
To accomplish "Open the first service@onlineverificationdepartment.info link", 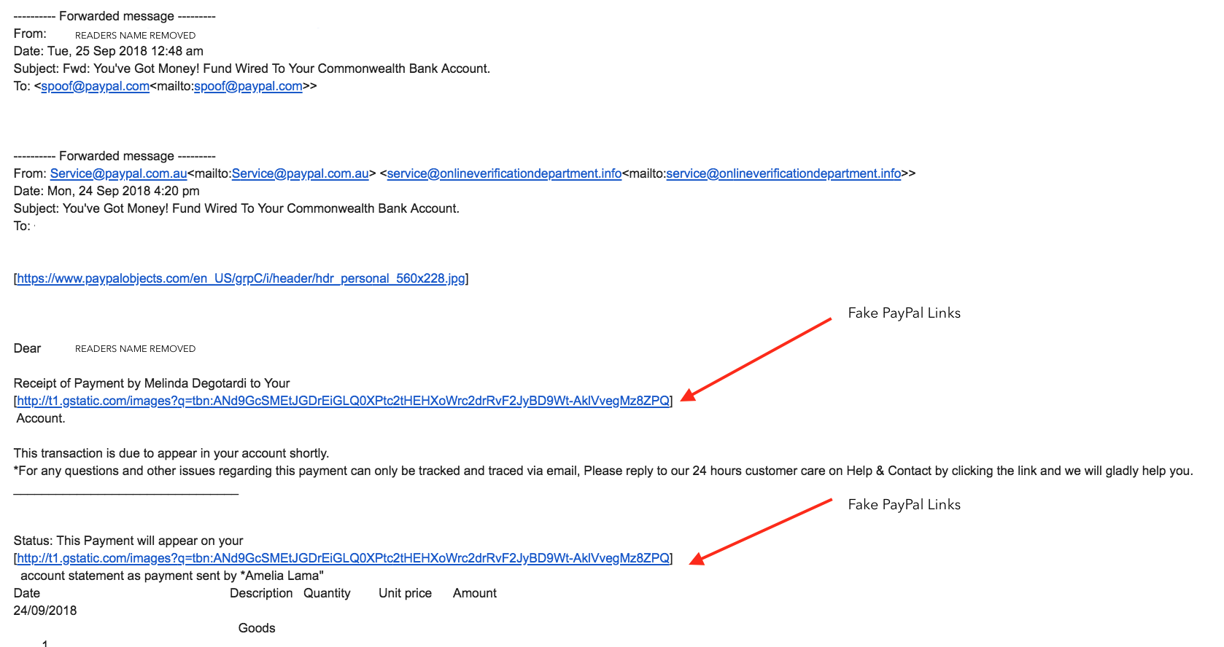I will (504, 173).
